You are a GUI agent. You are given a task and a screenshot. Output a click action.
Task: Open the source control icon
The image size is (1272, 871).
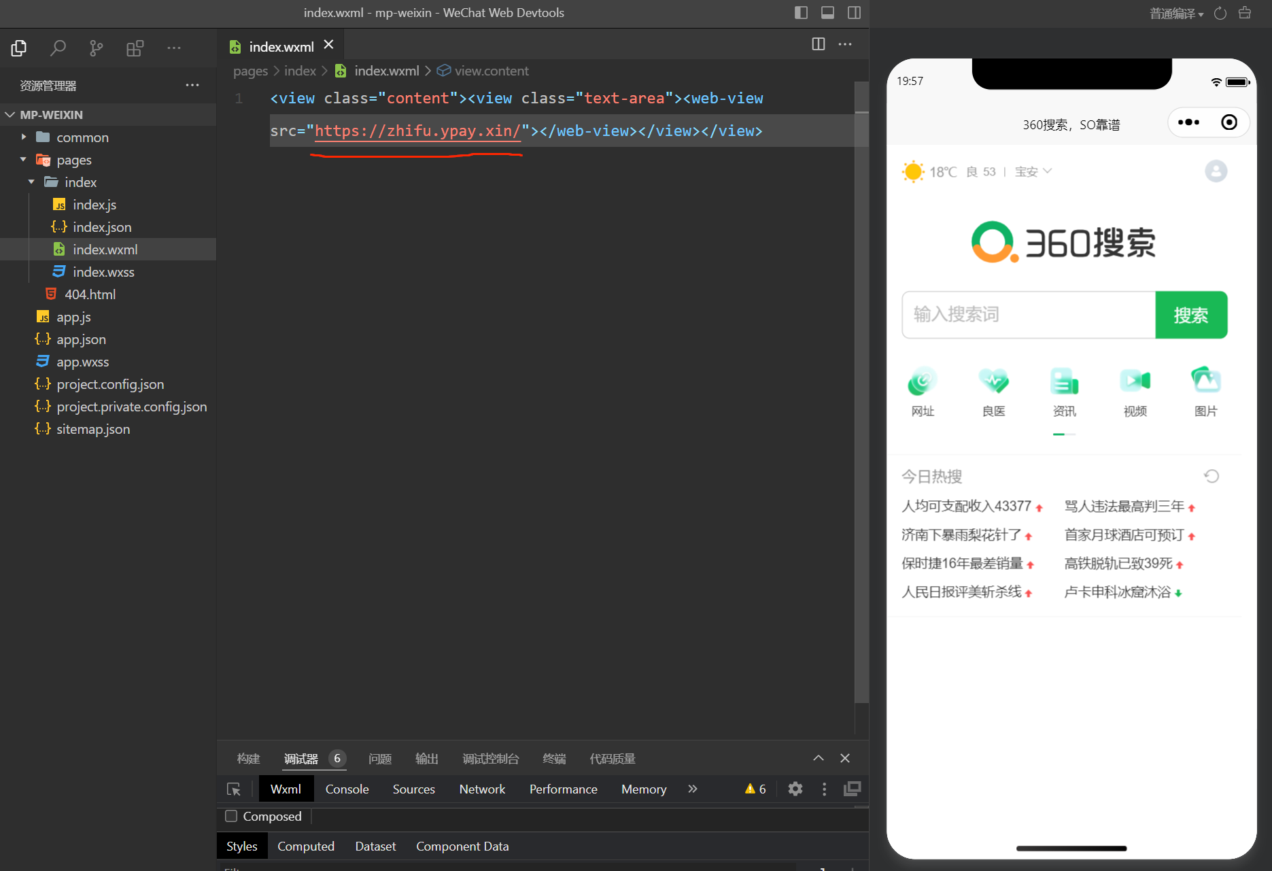[x=96, y=48]
